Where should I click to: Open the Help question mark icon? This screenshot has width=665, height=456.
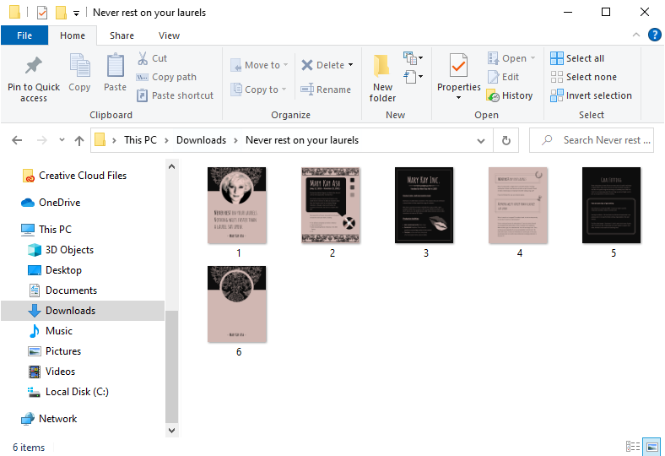pyautogui.click(x=655, y=35)
